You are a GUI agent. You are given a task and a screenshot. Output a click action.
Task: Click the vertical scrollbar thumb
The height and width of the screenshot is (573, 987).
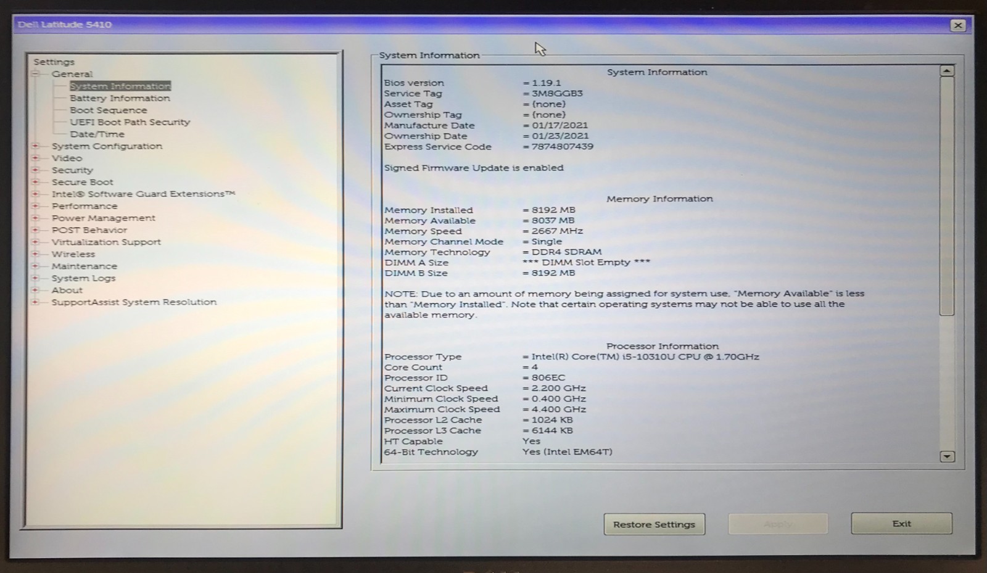click(947, 196)
